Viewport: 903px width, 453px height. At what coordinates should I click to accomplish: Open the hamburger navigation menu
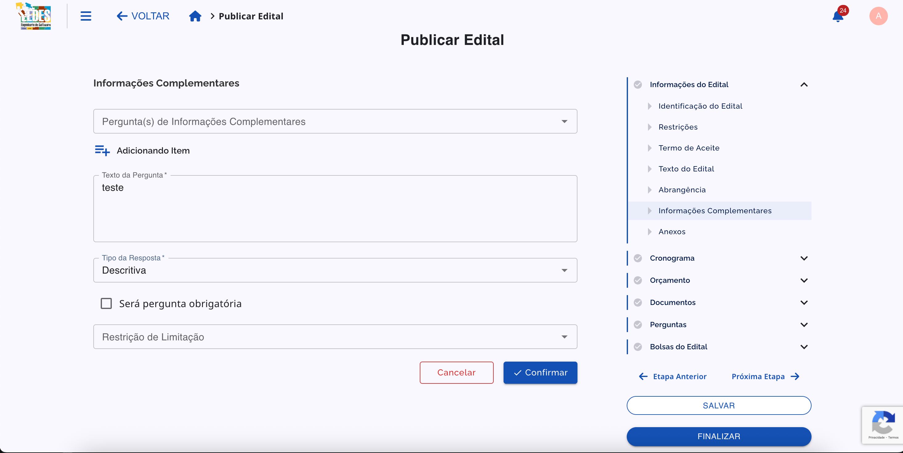point(86,16)
